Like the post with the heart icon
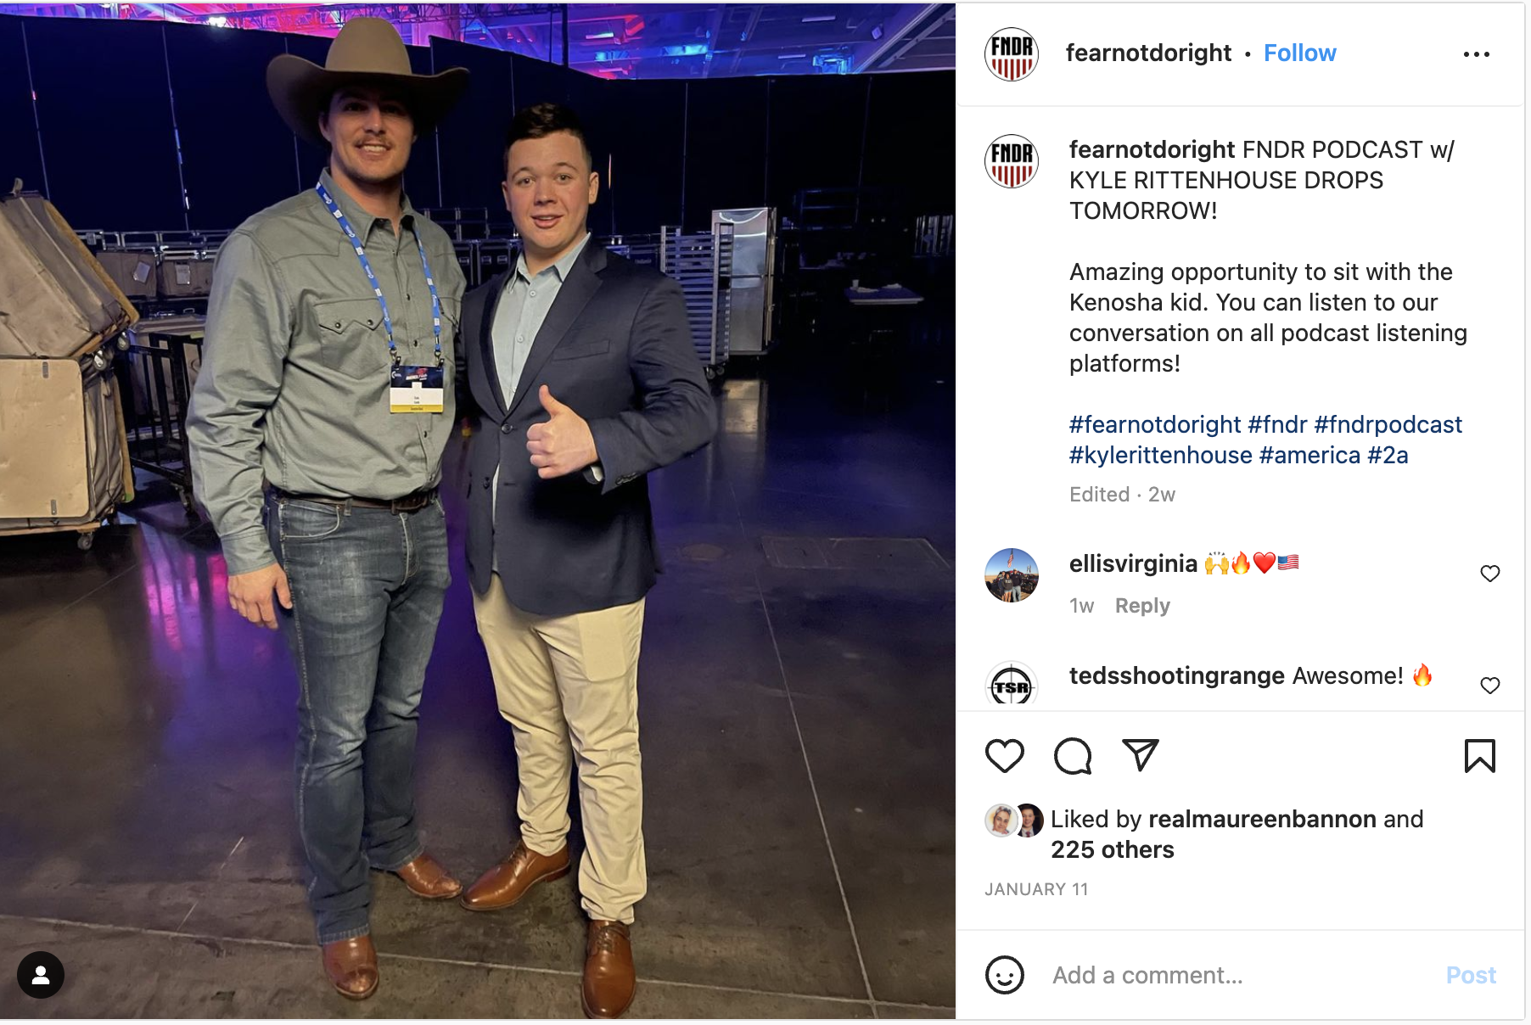 pyautogui.click(x=1005, y=755)
